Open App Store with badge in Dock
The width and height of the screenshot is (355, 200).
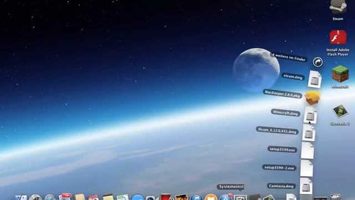(226, 197)
